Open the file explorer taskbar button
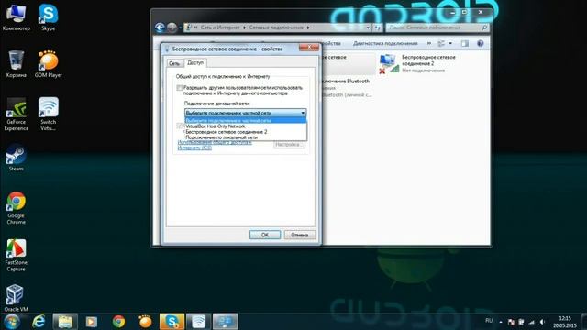587x330 pixels. click(x=65, y=322)
